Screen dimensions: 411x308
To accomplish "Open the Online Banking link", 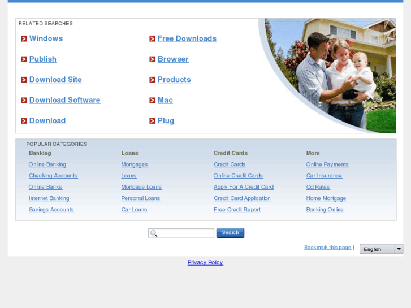I will (x=47, y=164).
